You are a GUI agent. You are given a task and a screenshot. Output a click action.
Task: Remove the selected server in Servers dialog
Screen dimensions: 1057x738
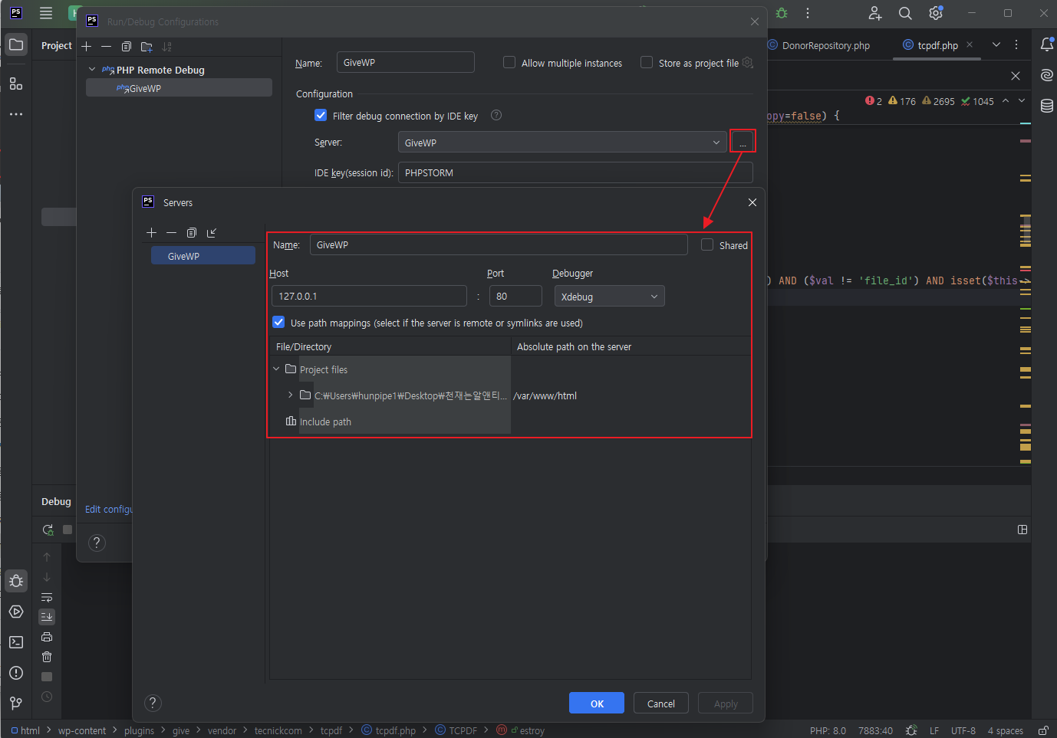click(x=171, y=233)
